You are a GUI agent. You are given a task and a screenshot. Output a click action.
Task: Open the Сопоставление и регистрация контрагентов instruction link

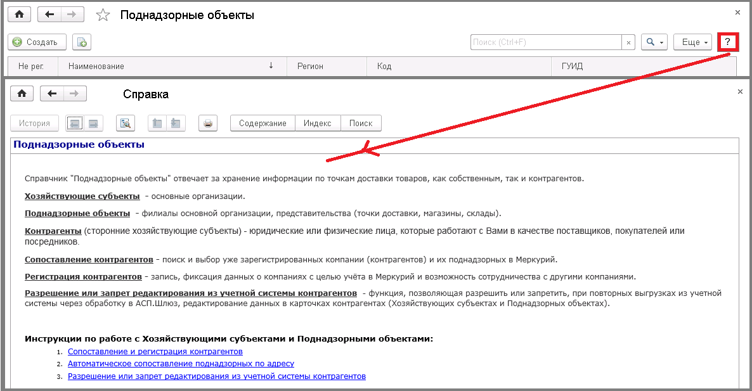(155, 351)
